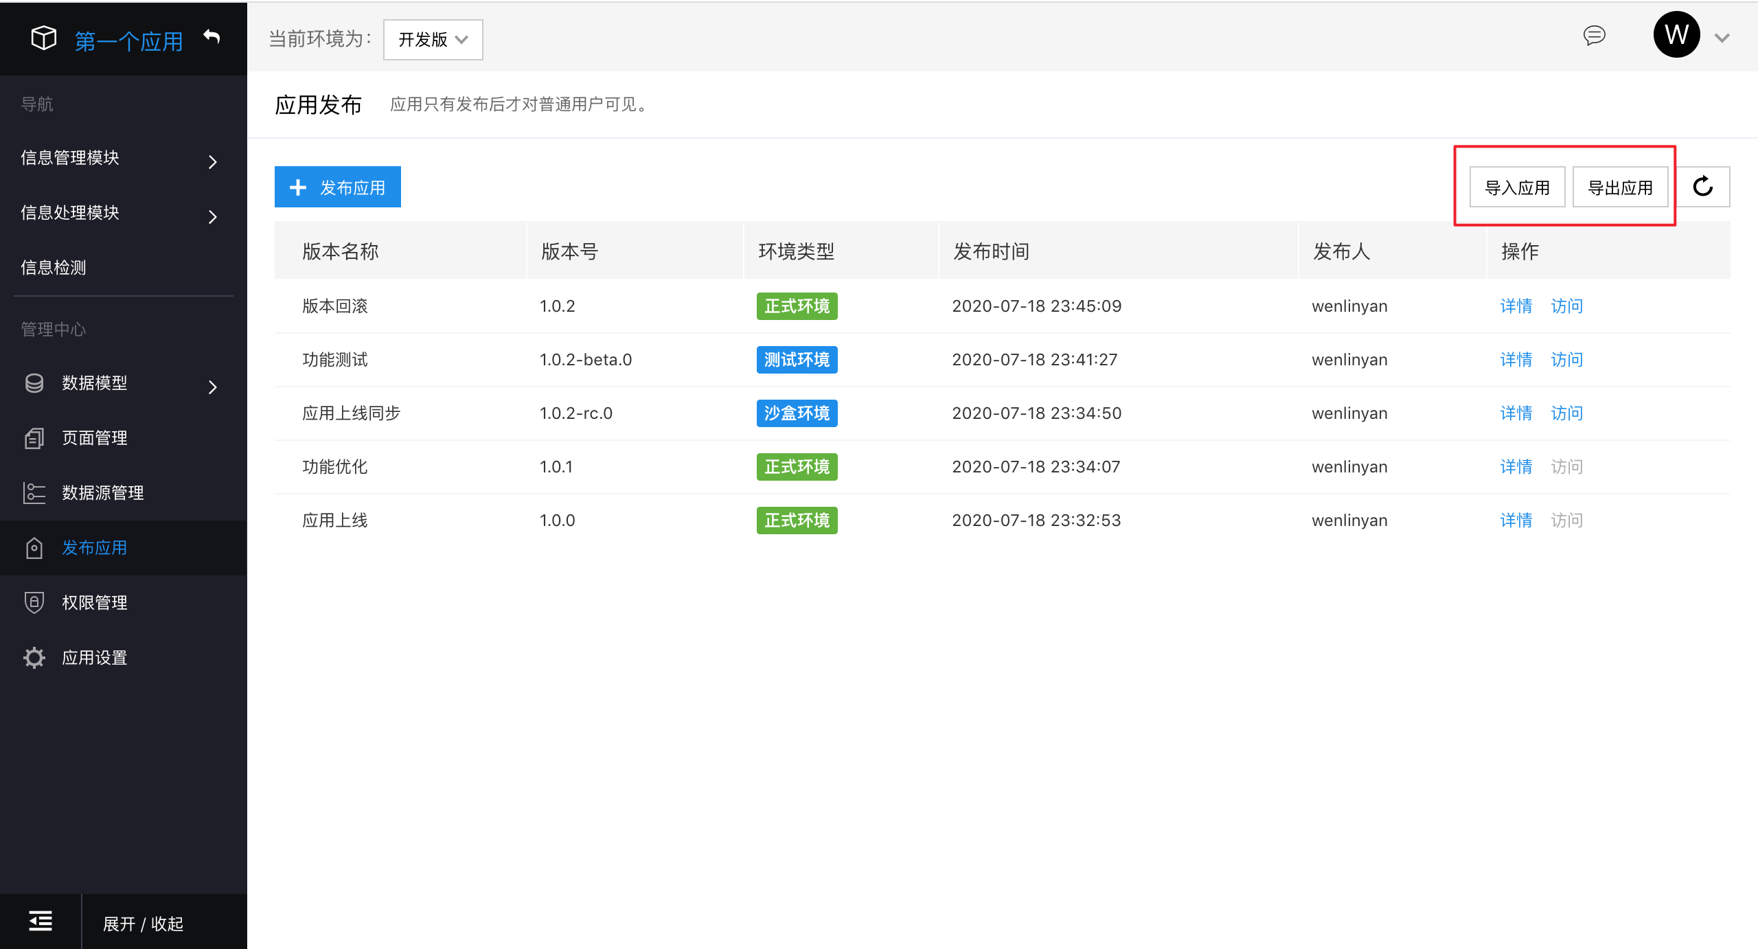Select the 发布应用 home-shaped sidebar icon

coord(34,547)
